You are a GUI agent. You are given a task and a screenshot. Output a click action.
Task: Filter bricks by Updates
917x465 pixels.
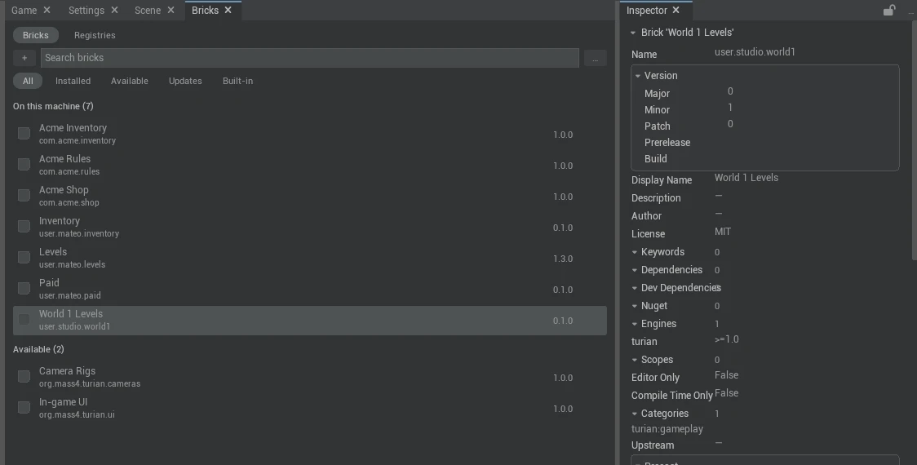[185, 81]
